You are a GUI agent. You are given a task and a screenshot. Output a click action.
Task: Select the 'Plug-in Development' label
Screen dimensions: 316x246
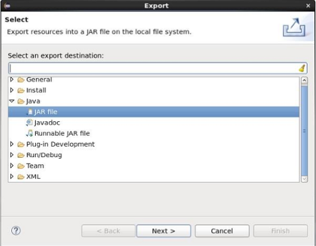pos(60,144)
